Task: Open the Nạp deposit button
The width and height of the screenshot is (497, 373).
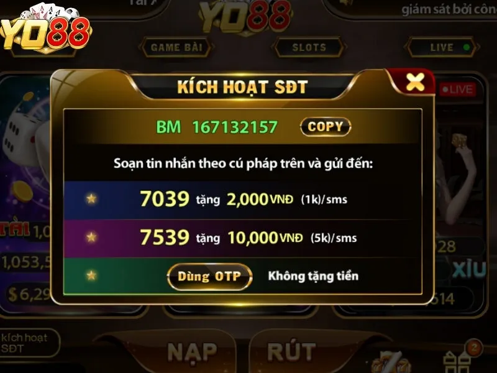Action: pos(193,351)
